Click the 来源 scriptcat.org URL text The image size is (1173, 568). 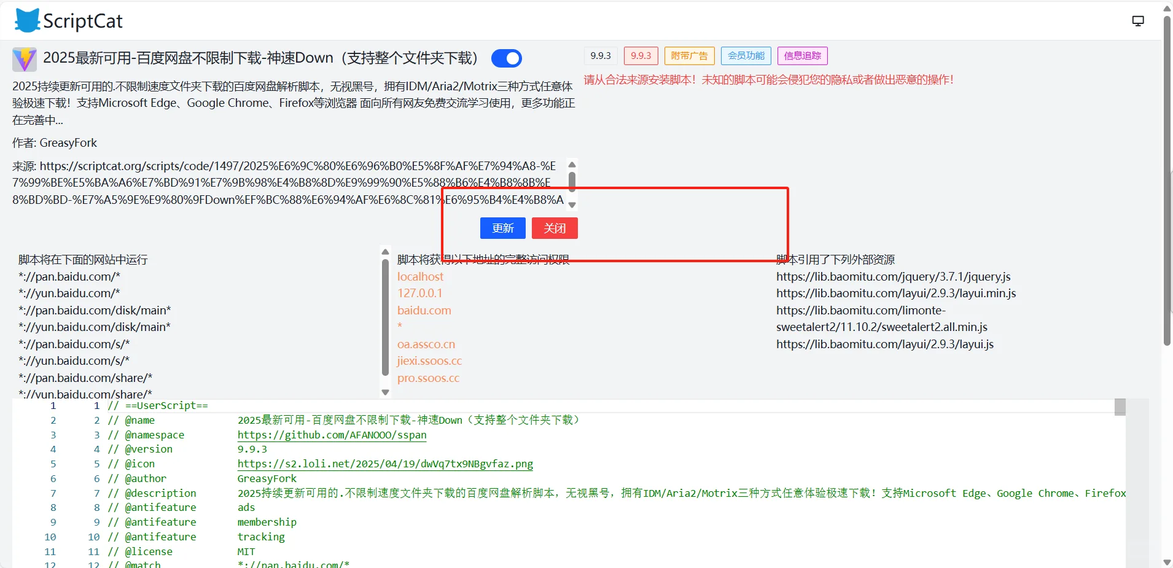tap(287, 182)
